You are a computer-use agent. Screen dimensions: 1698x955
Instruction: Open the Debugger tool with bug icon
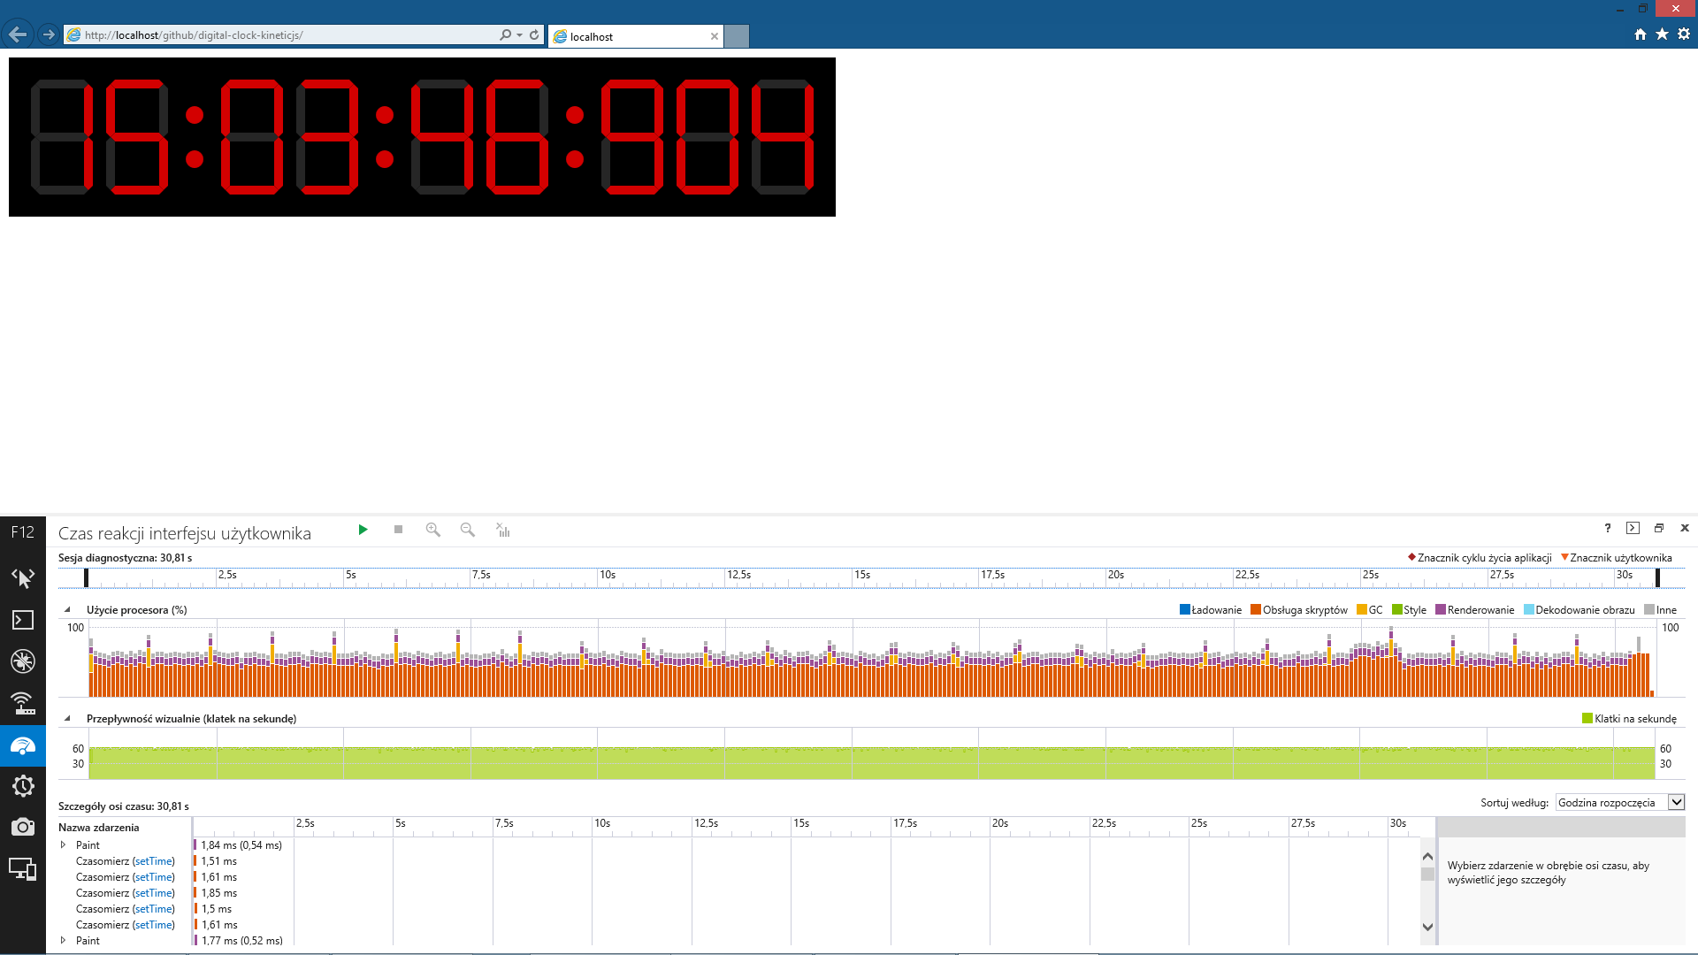pyautogui.click(x=23, y=661)
